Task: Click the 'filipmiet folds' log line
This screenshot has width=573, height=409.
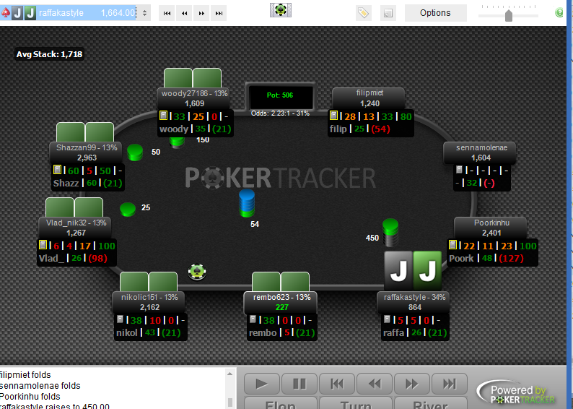Action: click(x=25, y=375)
